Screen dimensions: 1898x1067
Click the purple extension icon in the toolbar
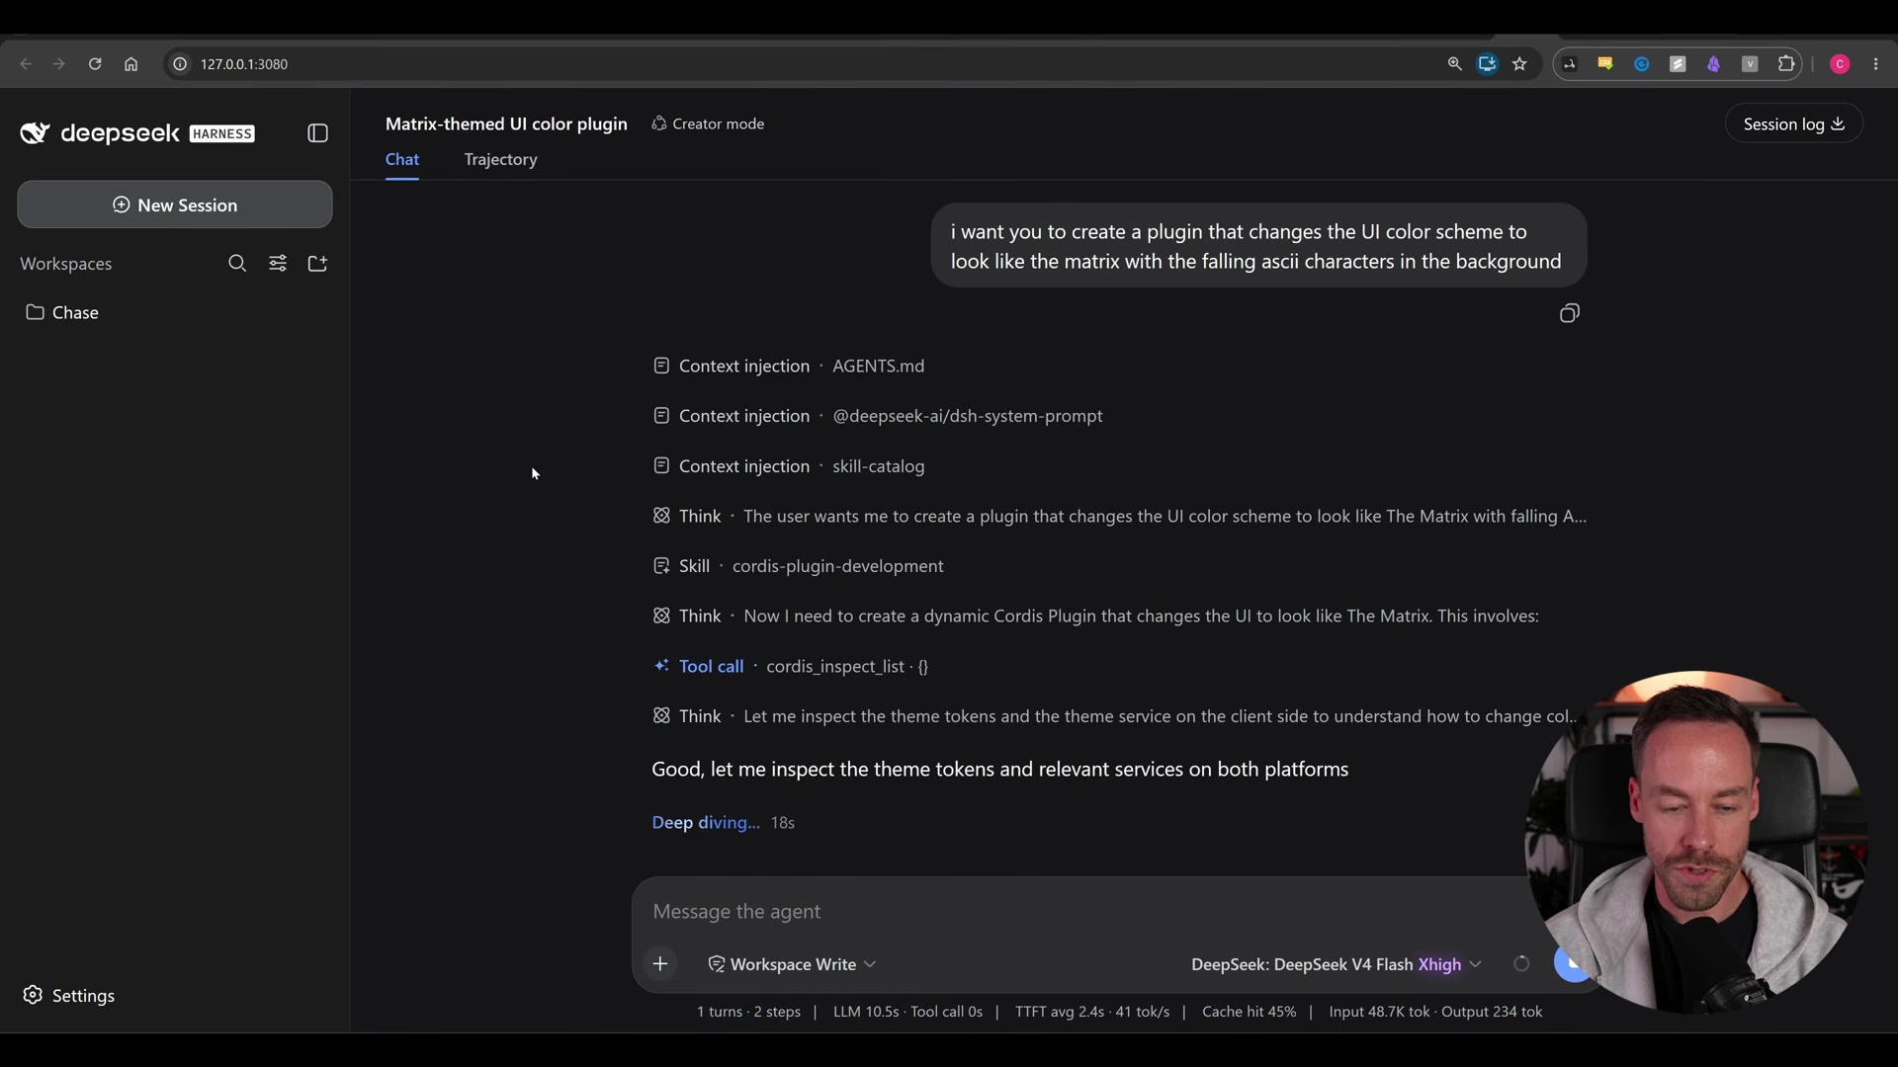click(1714, 64)
